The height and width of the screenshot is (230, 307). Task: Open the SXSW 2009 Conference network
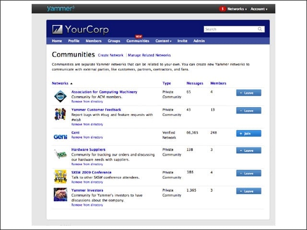[x=92, y=172]
